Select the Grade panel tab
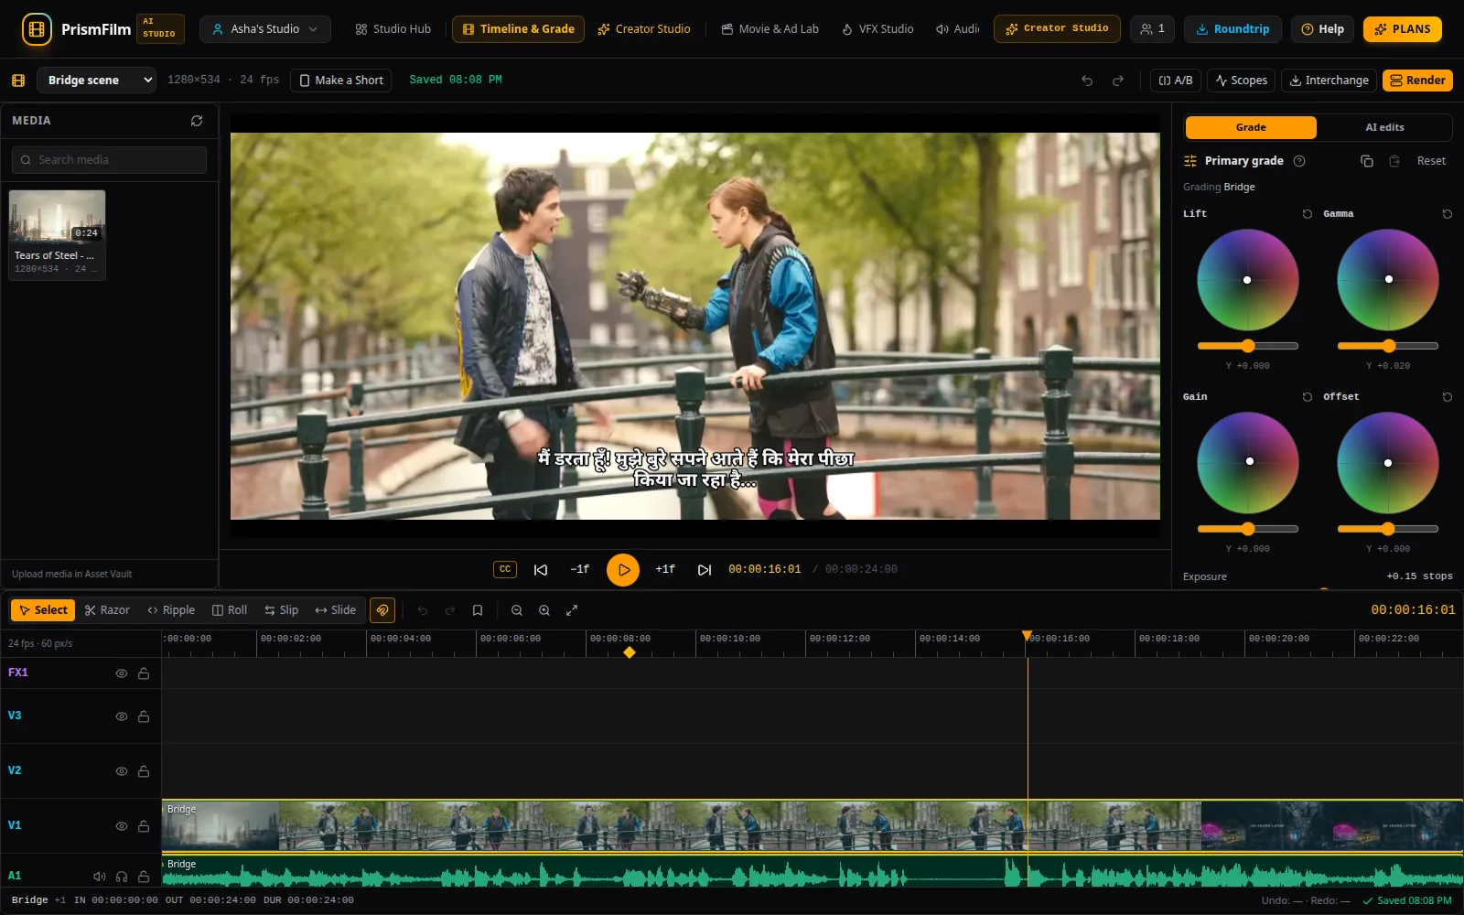1464x915 pixels. [1251, 127]
